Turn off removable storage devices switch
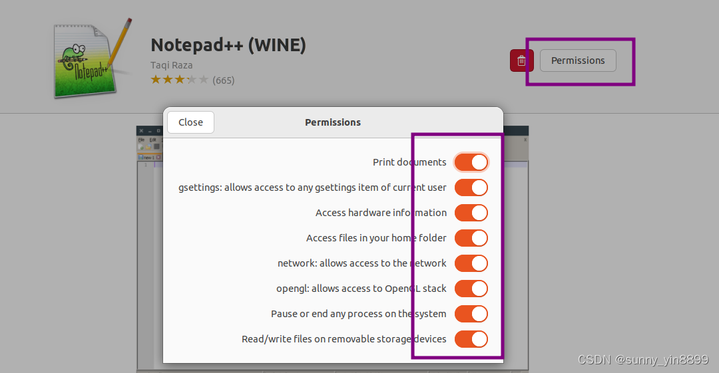The height and width of the screenshot is (373, 719). tap(471, 339)
